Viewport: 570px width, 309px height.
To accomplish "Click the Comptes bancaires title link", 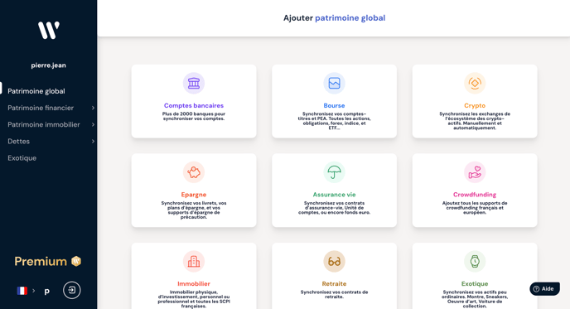I will [x=194, y=106].
